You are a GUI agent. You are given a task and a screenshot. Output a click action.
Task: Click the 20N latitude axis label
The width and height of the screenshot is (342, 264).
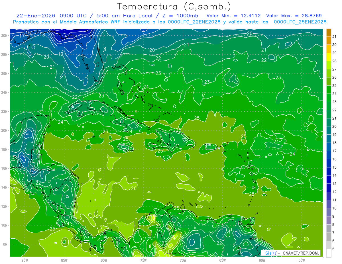pos(5,130)
